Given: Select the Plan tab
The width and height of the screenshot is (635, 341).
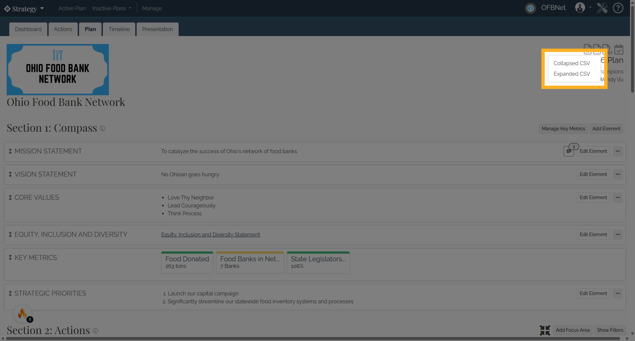Looking at the screenshot, I should (90, 29).
